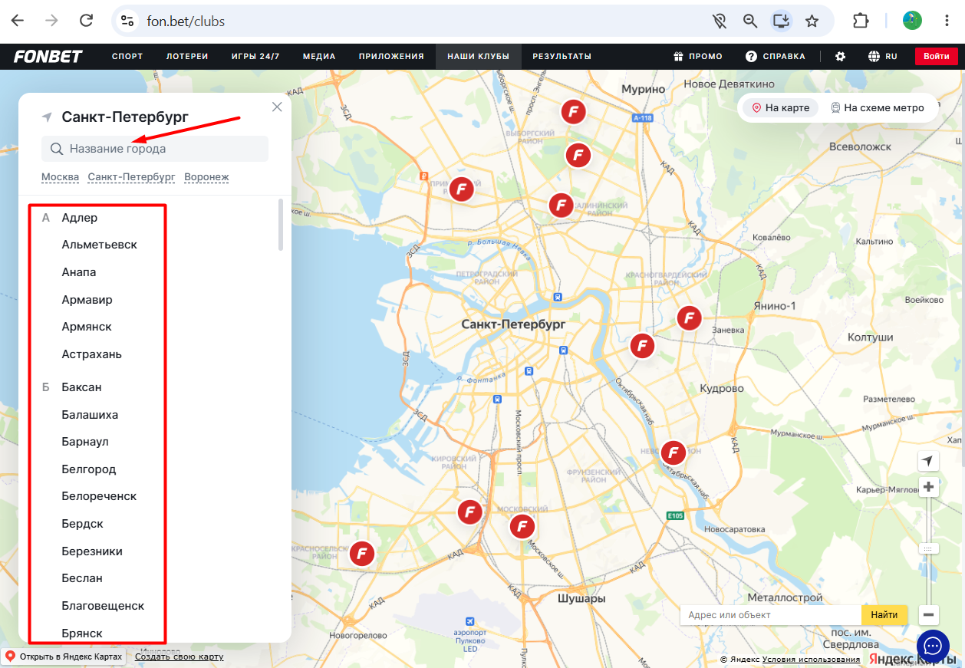
Task: Go back with the browser back arrow
Action: (17, 21)
